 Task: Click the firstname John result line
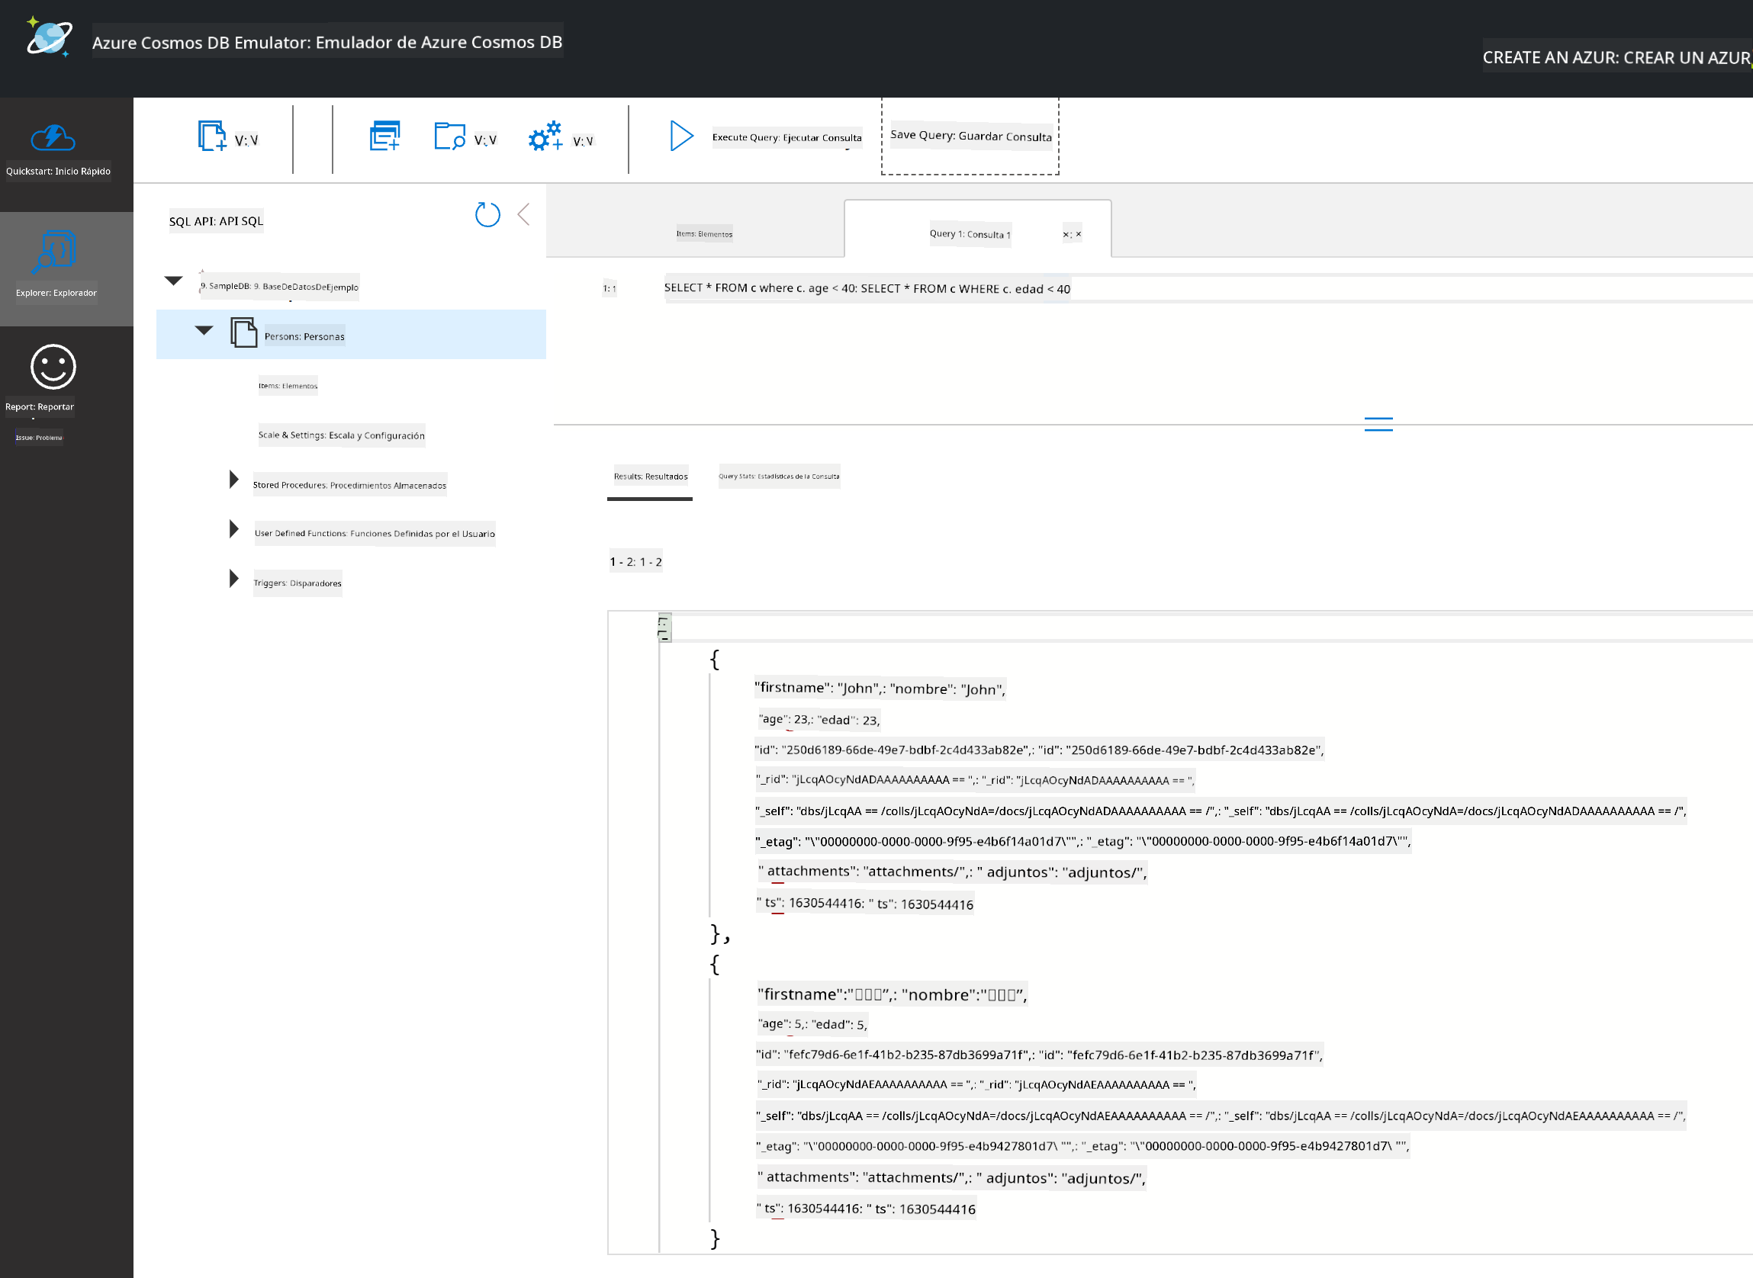coord(880,689)
